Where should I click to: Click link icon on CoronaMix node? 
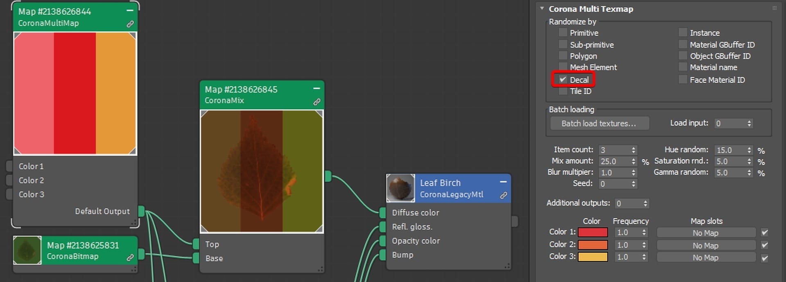317,102
